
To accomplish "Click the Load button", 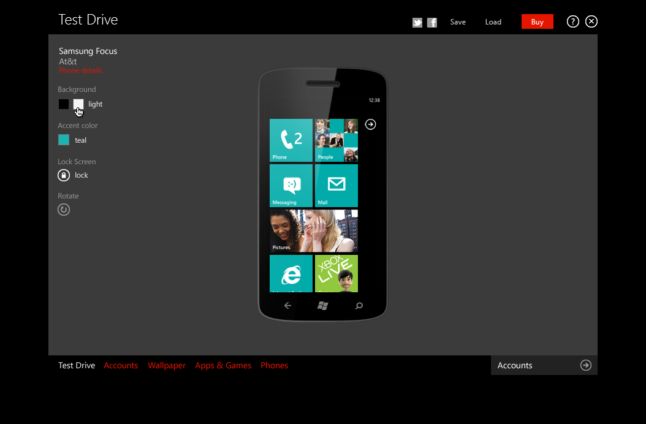I will [493, 22].
